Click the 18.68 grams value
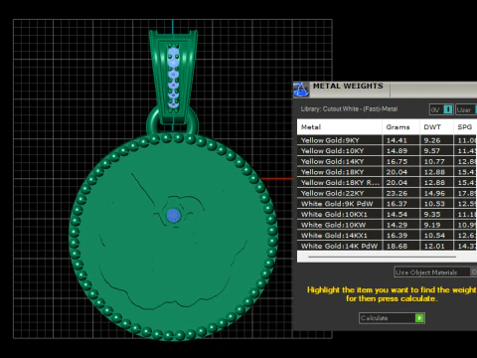 pos(397,246)
